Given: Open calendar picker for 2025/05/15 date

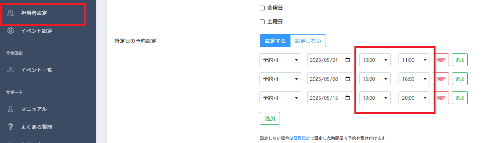Looking at the screenshot, I should [348, 98].
